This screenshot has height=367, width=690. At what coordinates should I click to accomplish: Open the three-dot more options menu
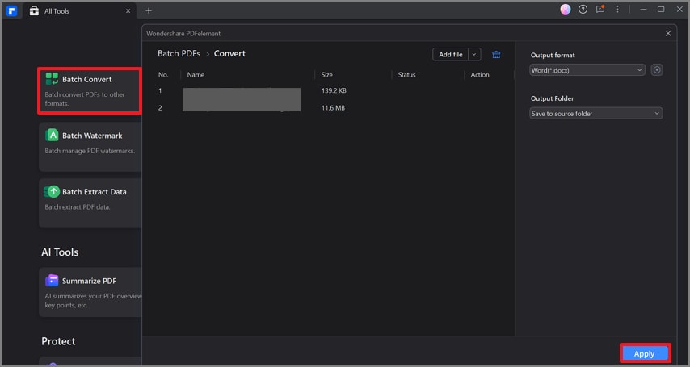(x=617, y=9)
